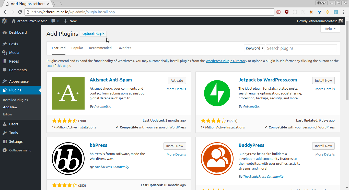This screenshot has width=349, height=190.
Task: Switch to the Popular tab
Action: tap(77, 48)
